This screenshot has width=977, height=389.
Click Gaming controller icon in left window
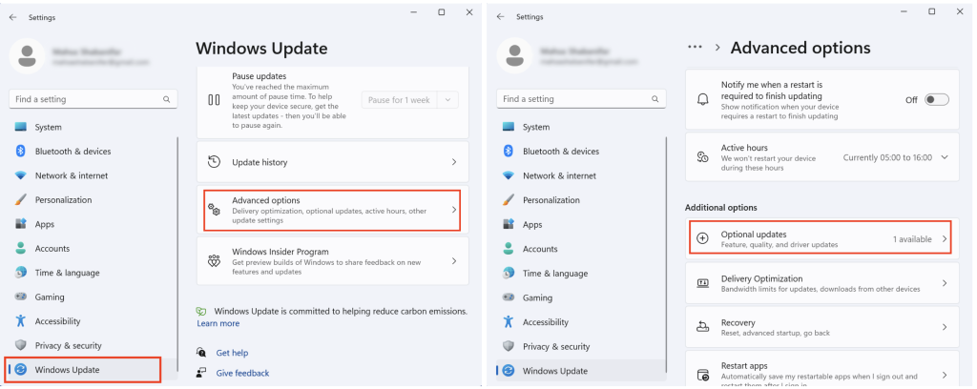click(x=21, y=297)
